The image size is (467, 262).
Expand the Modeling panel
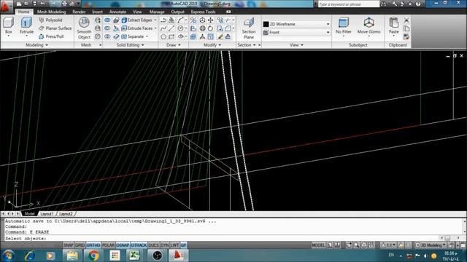click(37, 45)
